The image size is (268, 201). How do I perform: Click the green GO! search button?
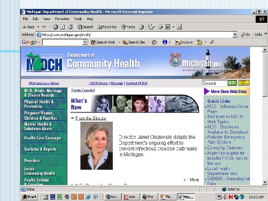pyautogui.click(x=232, y=83)
